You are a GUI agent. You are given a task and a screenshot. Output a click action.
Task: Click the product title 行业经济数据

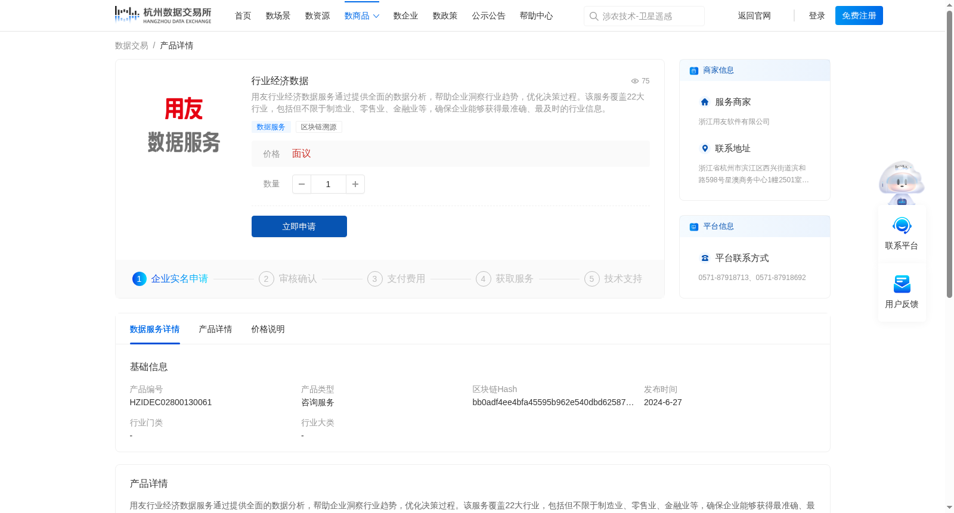[x=280, y=81]
